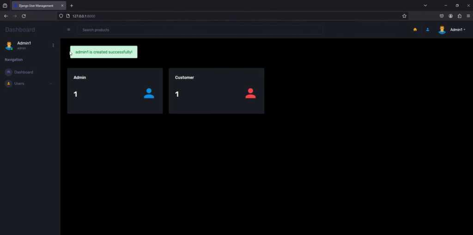Click the Dashboard brand title in sidebar
Image resolution: width=473 pixels, height=235 pixels.
20,30
